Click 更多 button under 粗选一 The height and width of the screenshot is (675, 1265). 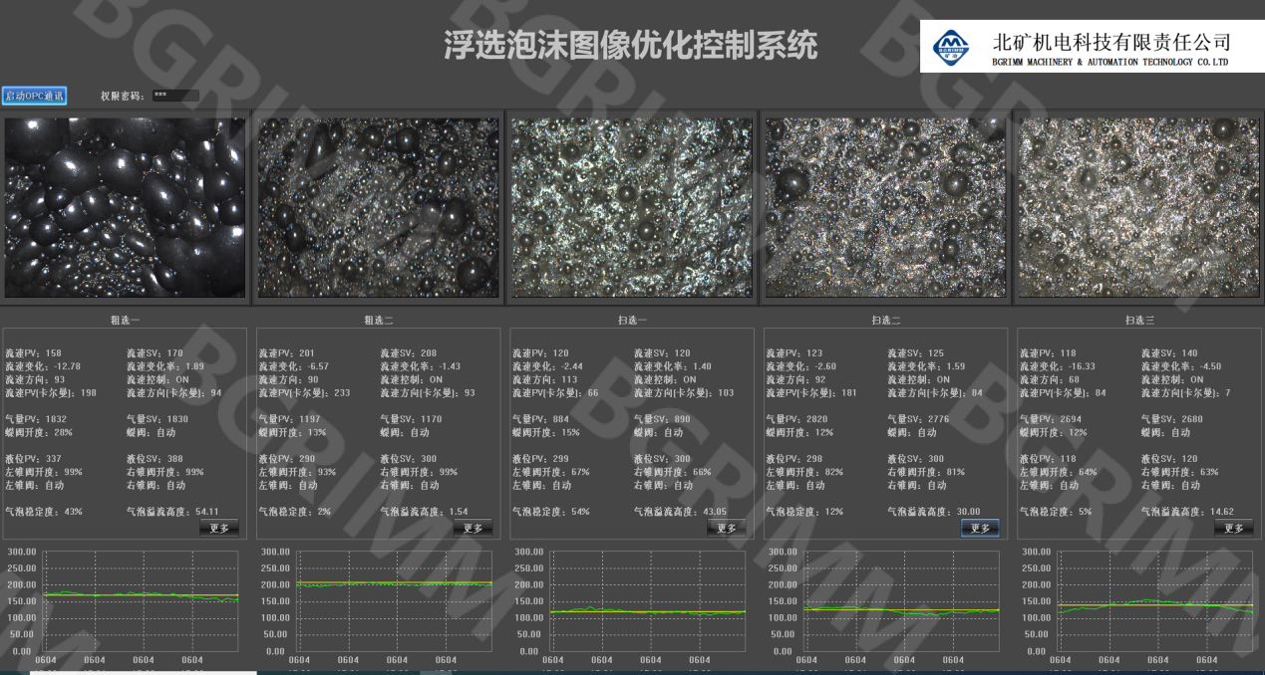219,528
